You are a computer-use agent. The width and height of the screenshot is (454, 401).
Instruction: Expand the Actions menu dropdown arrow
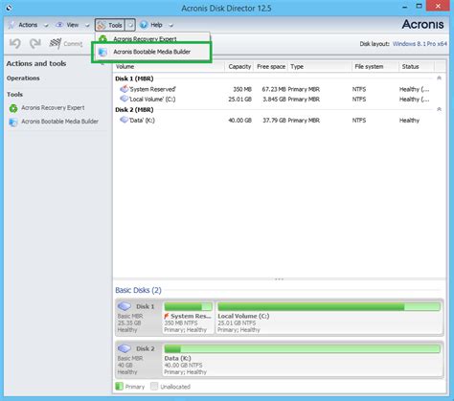[46, 25]
